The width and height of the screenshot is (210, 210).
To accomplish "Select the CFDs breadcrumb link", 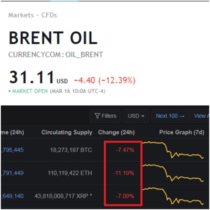I will 49,15.
